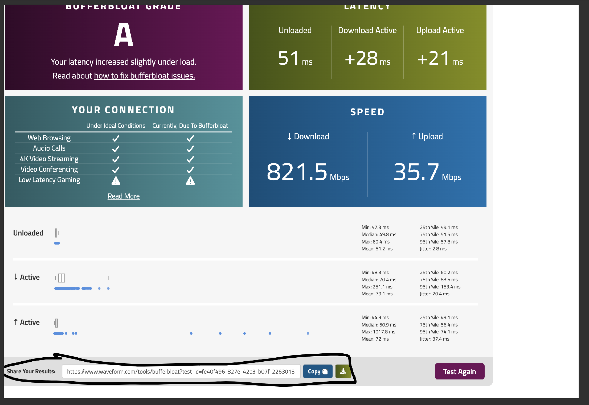This screenshot has height=405, width=589.
Task: Click the 'Mean: 79.1 ms' statistic
Action: coord(377,294)
